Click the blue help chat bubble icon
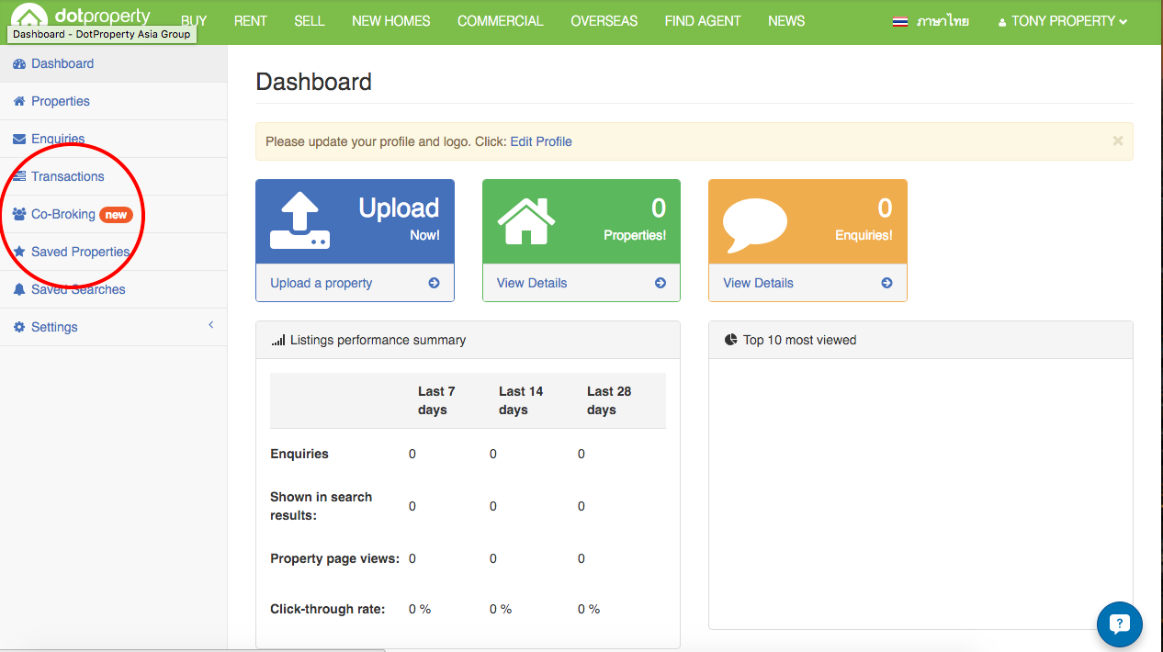This screenshot has width=1163, height=652. coord(1119,624)
